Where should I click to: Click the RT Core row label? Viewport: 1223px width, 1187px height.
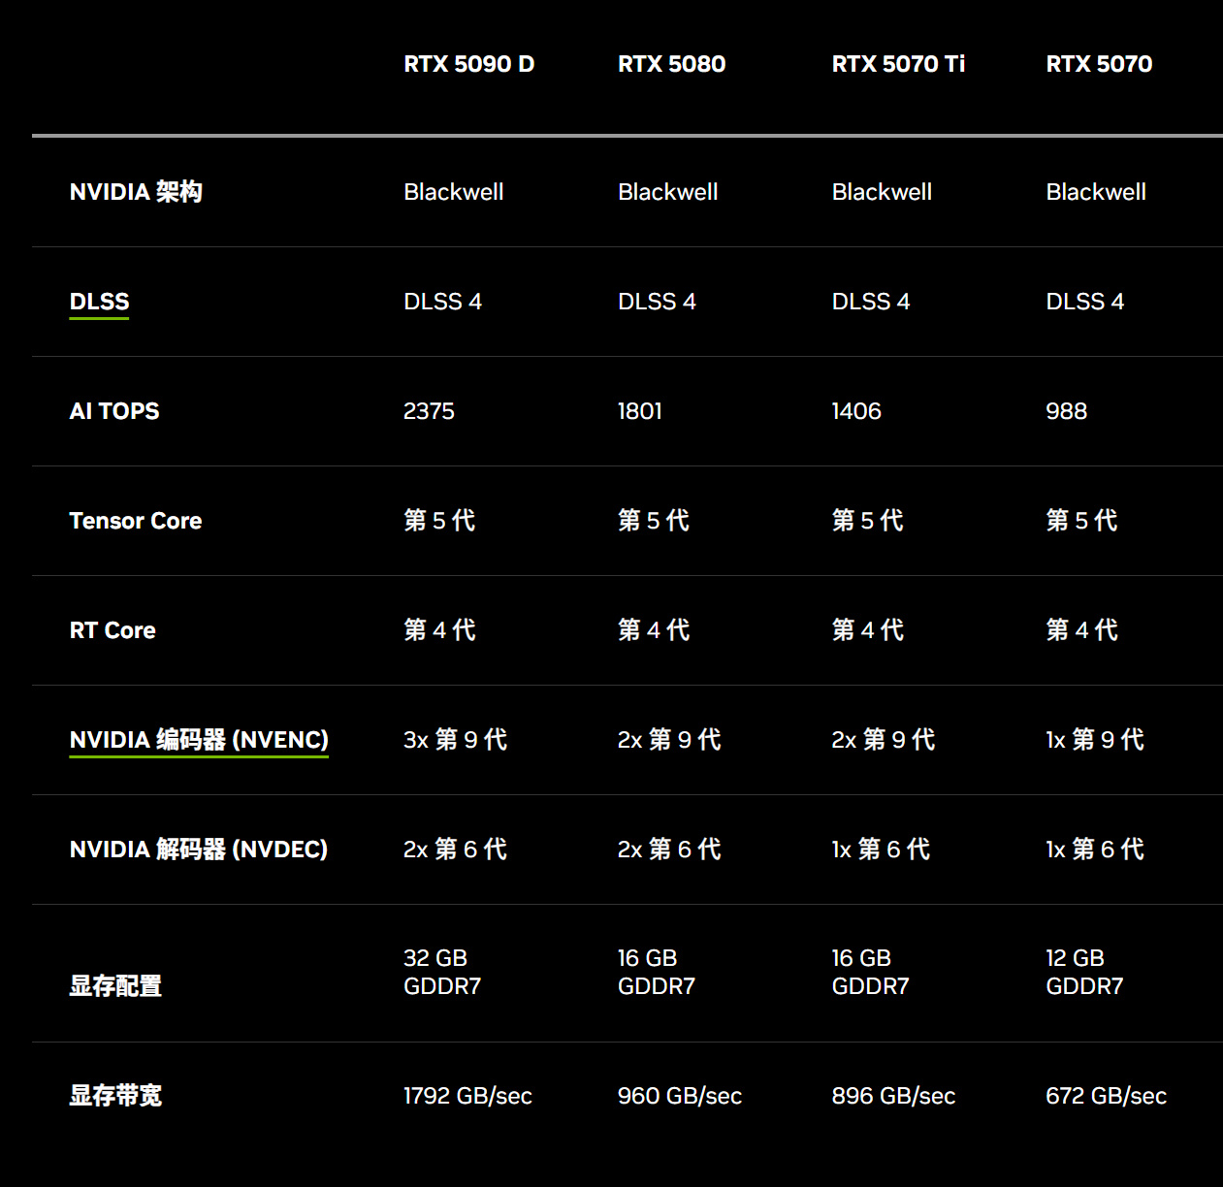[x=113, y=630]
